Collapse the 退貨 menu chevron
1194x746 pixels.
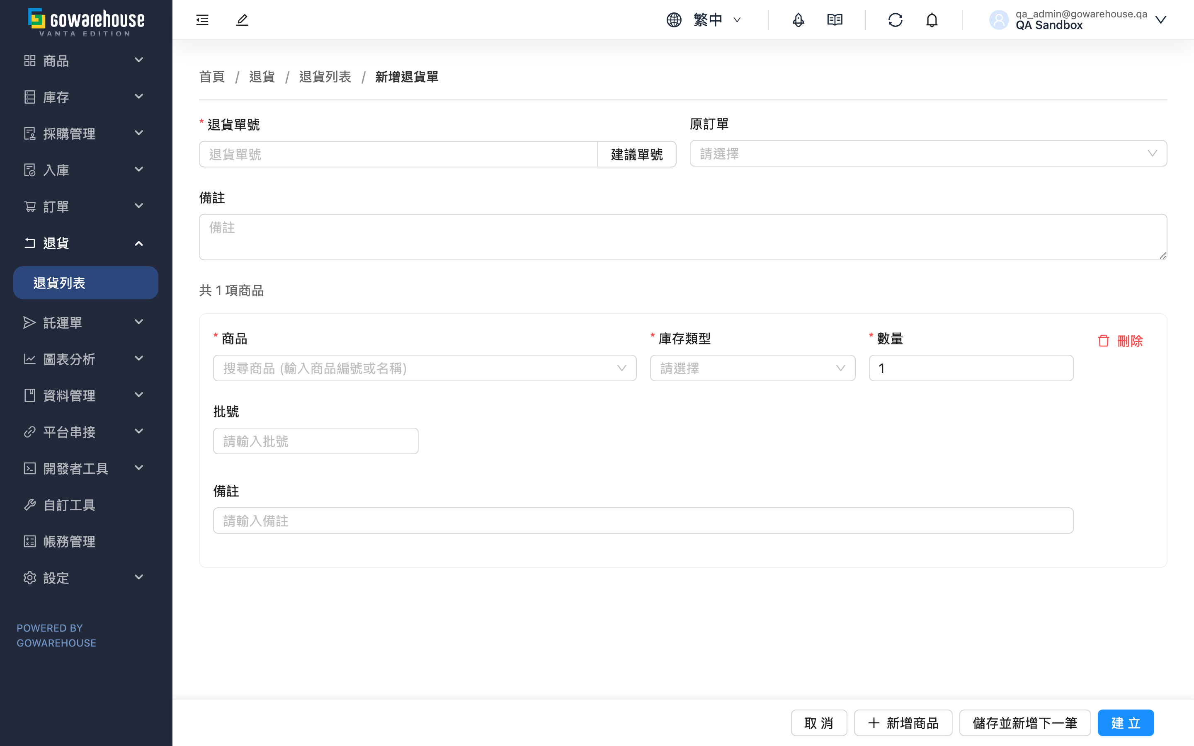tap(138, 243)
